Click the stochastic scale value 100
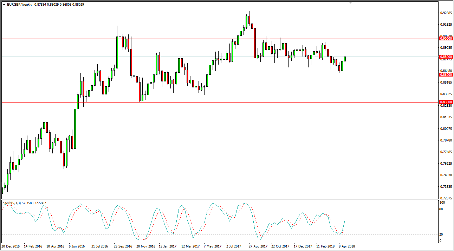 click(x=442, y=203)
